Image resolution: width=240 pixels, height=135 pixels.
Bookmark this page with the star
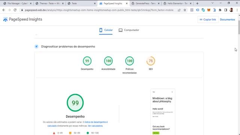tap(185, 10)
